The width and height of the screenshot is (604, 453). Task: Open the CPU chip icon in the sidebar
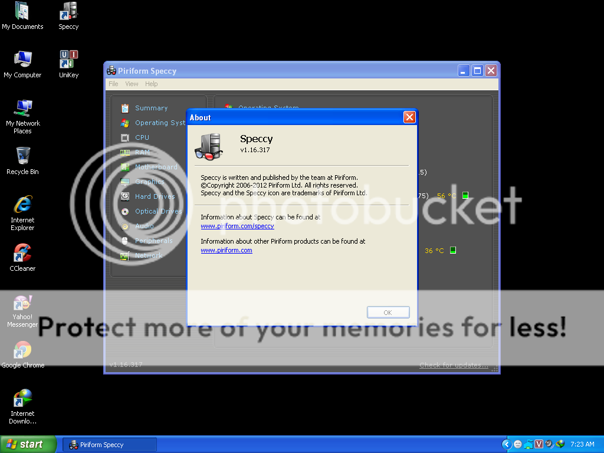click(x=125, y=137)
